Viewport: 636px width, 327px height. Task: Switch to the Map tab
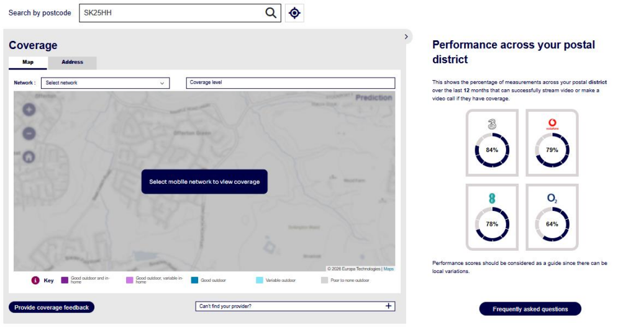point(28,63)
